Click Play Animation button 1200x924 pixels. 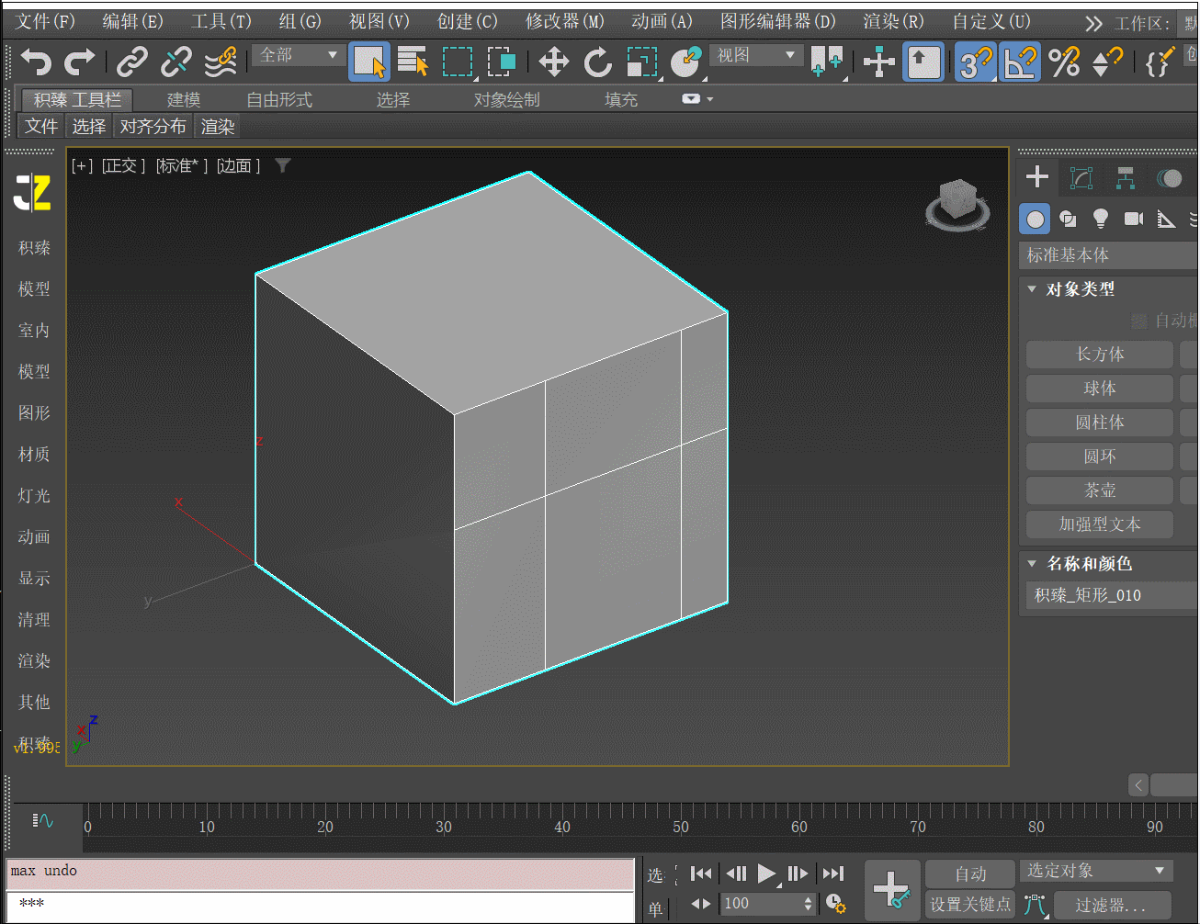point(766,873)
